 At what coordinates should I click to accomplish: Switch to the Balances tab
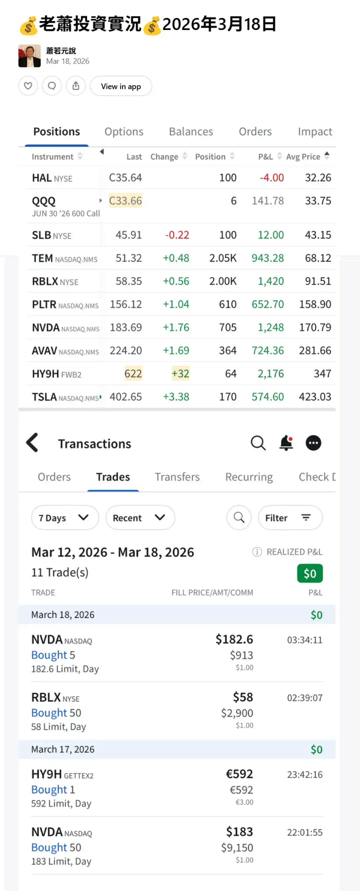pos(191,132)
